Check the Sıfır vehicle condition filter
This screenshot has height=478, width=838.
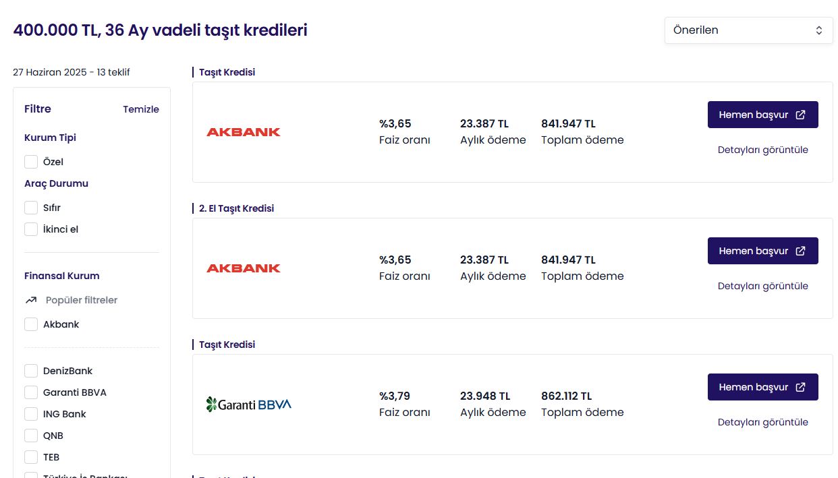pos(31,208)
